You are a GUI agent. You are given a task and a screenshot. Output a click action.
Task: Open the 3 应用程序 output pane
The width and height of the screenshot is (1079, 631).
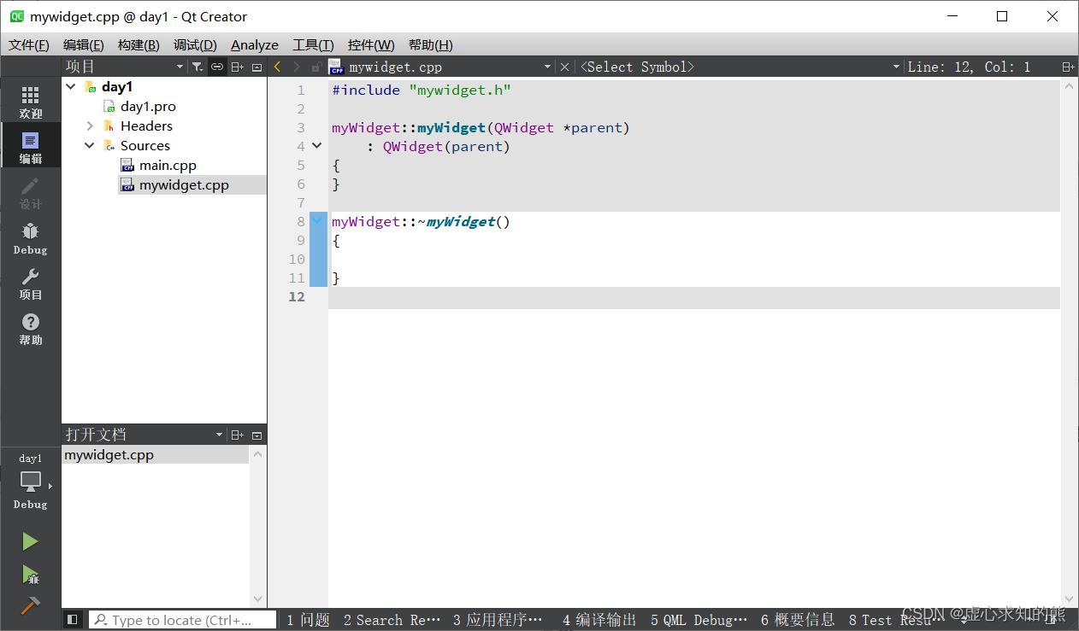coord(498,620)
